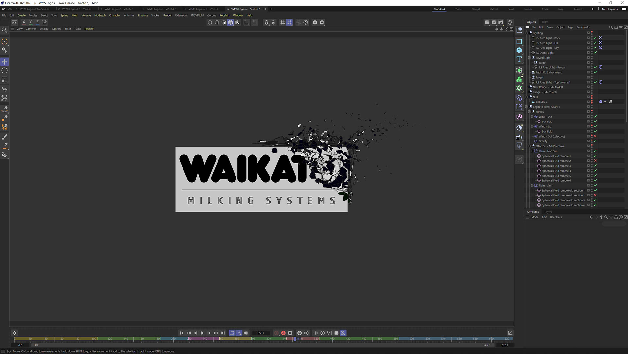This screenshot has height=354, width=628.
Task: Switch to the Takes tab
Action: (545, 22)
